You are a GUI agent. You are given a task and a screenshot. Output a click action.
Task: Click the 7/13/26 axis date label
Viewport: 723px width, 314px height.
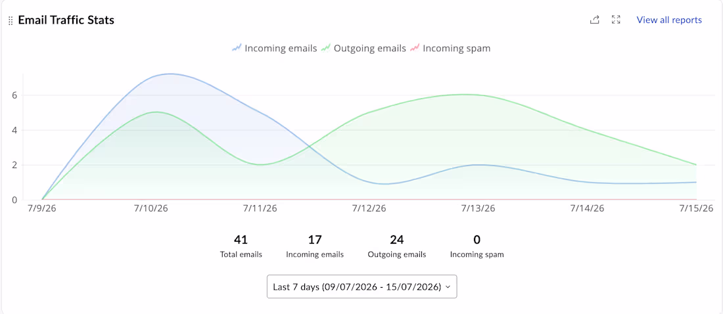(478, 208)
